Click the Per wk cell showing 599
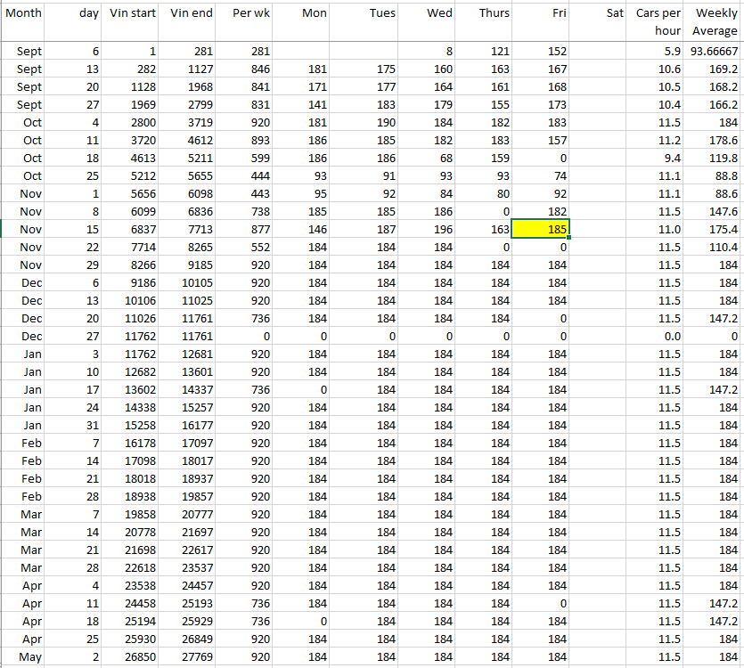The width and height of the screenshot is (744, 668). click(245, 159)
